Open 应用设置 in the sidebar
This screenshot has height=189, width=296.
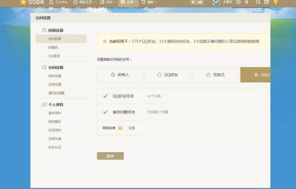click(x=55, y=84)
